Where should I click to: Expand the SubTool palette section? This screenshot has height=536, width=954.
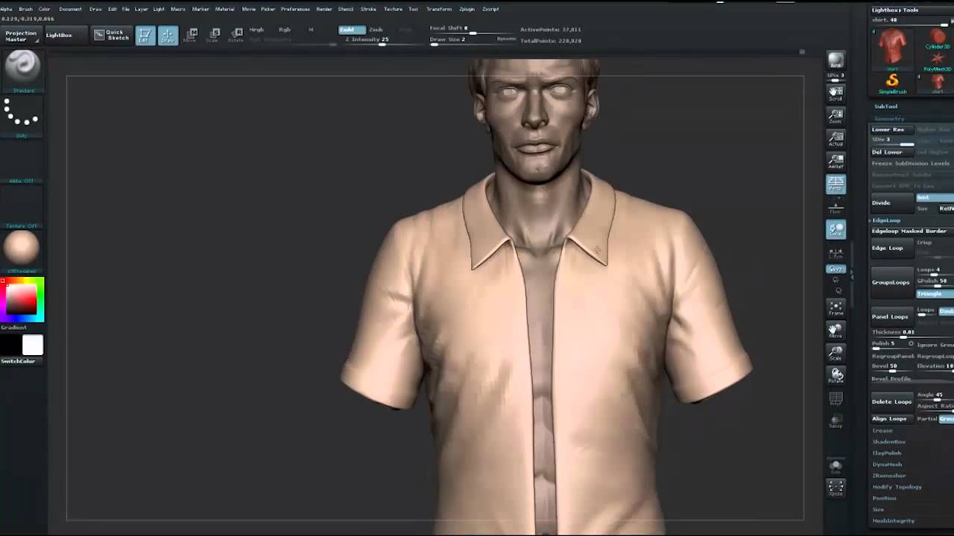[886, 106]
